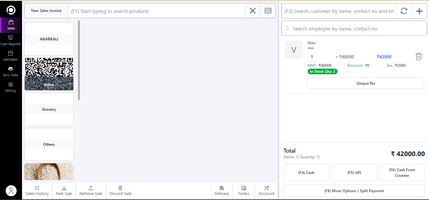Select the Grocery category tile

[x=49, y=109]
